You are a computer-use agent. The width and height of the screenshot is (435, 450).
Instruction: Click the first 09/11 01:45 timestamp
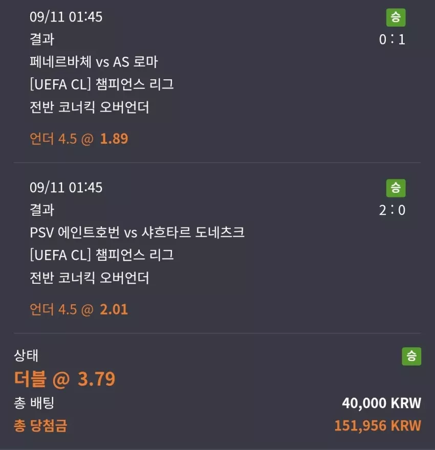tap(66, 17)
